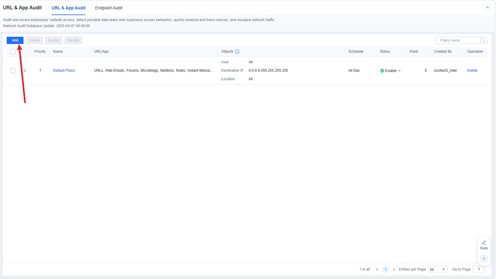This screenshot has height=279, width=496.
Task: Delete the Default Policy via its Operation link
Action: [x=472, y=71]
